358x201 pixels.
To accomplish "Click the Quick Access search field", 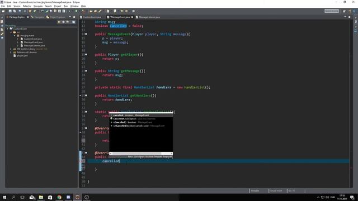I will 332,11.
